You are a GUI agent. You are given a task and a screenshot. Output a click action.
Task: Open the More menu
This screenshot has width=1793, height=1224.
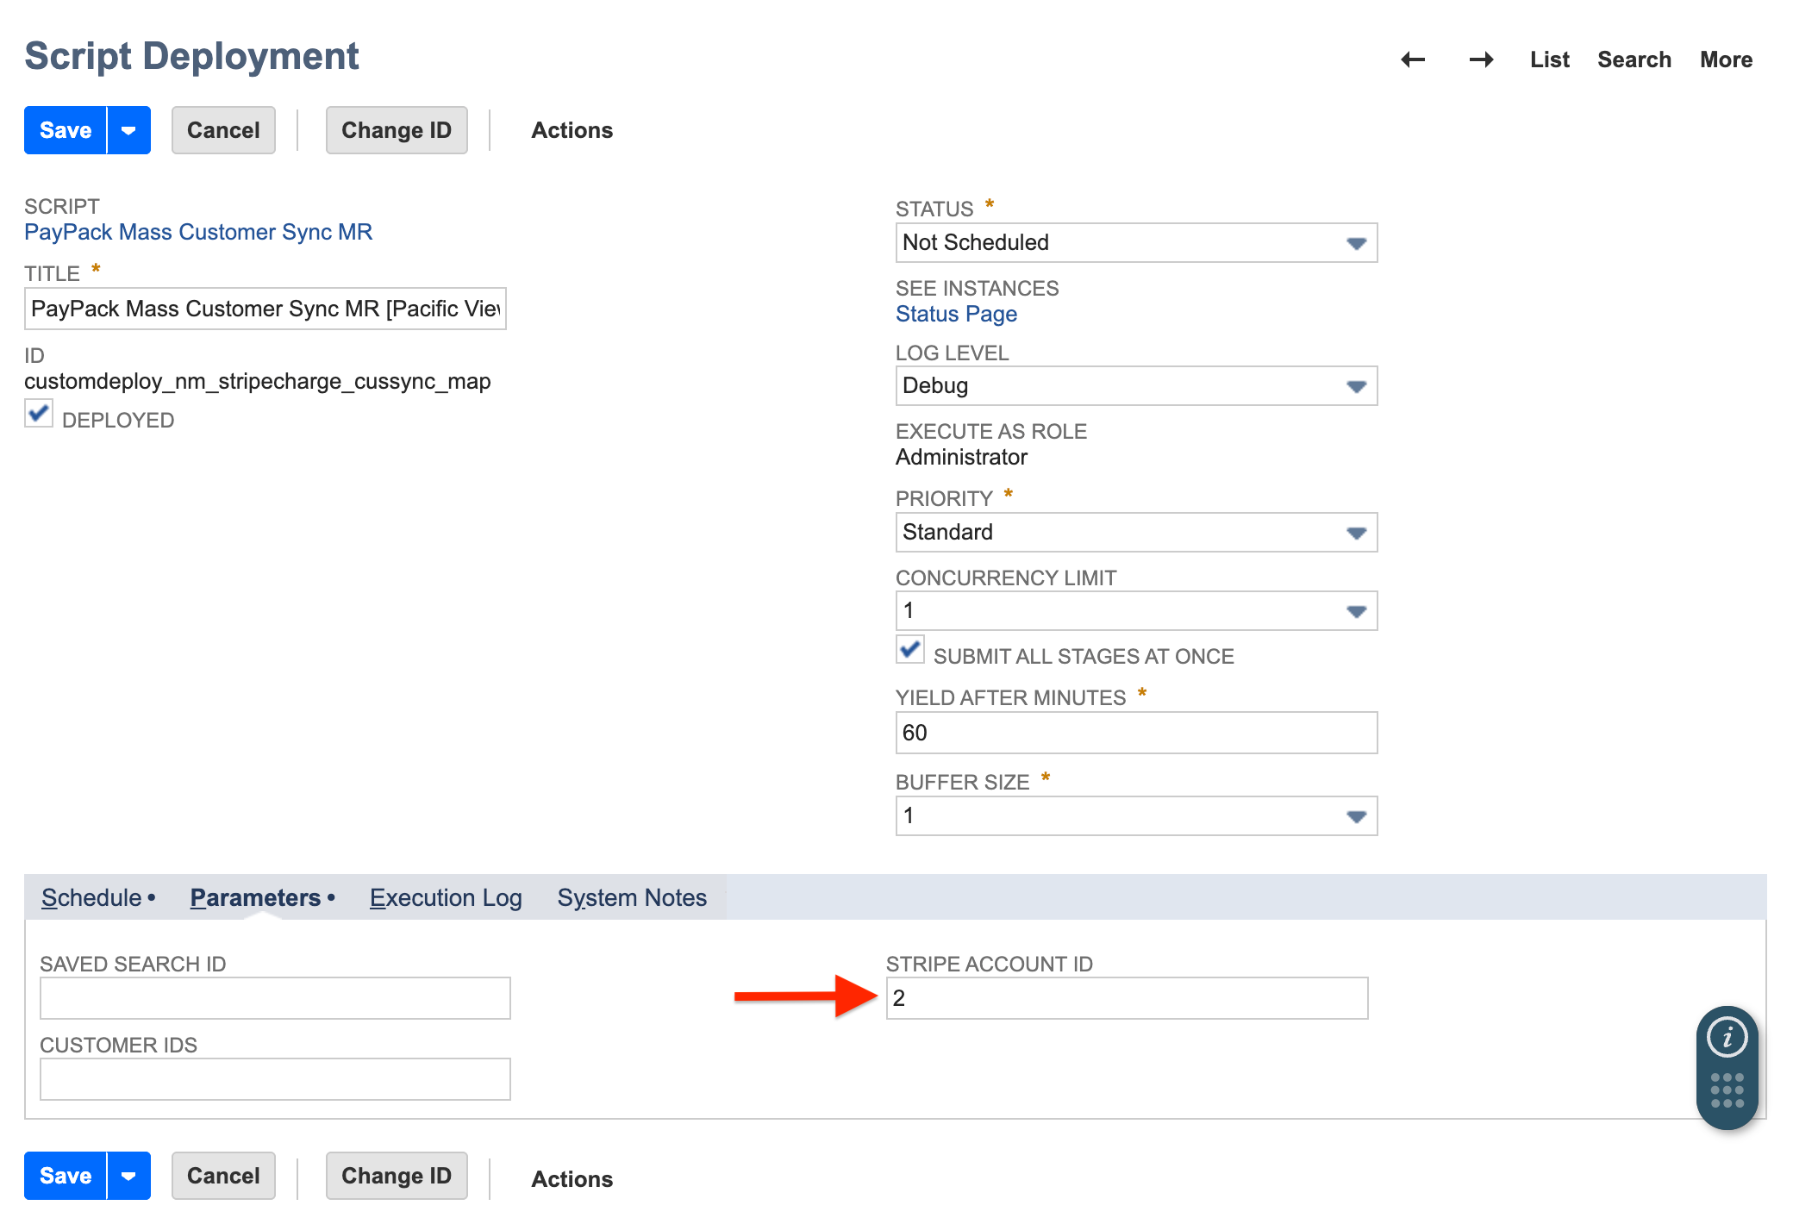tap(1726, 59)
